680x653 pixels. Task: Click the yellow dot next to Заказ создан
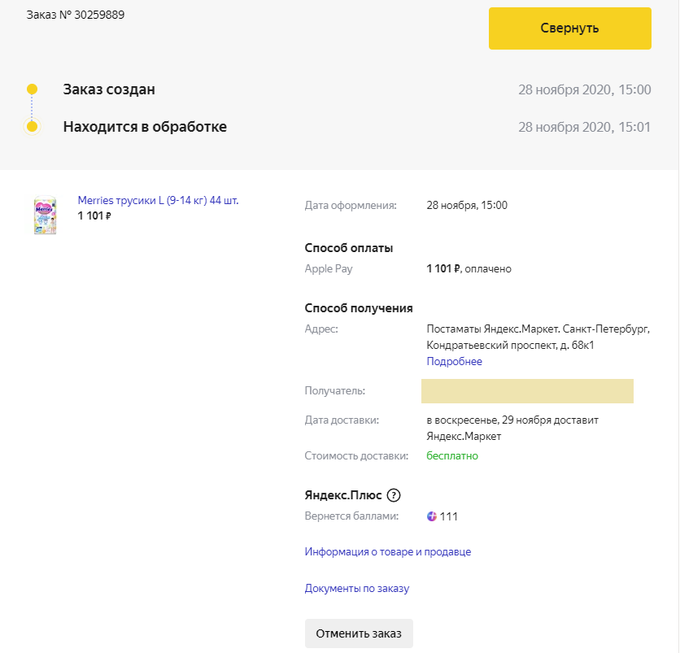(32, 89)
